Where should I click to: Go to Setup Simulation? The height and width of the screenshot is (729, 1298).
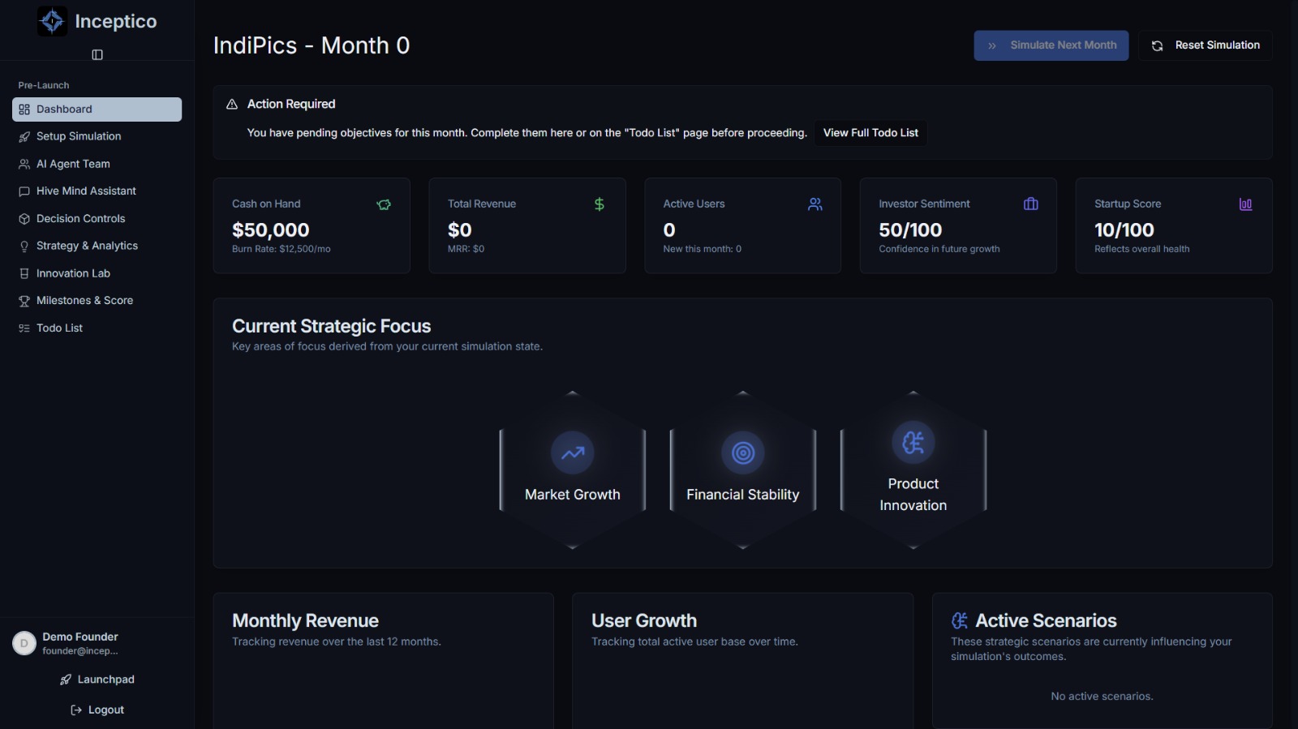97,137
